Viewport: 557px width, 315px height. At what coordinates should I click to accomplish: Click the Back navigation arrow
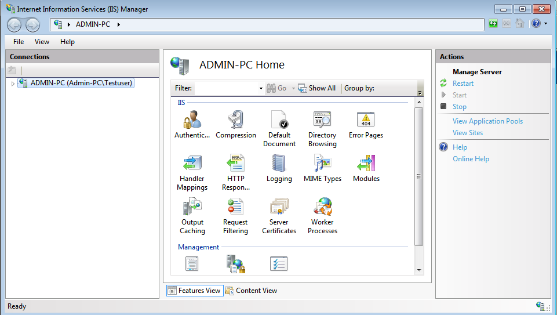(x=14, y=25)
